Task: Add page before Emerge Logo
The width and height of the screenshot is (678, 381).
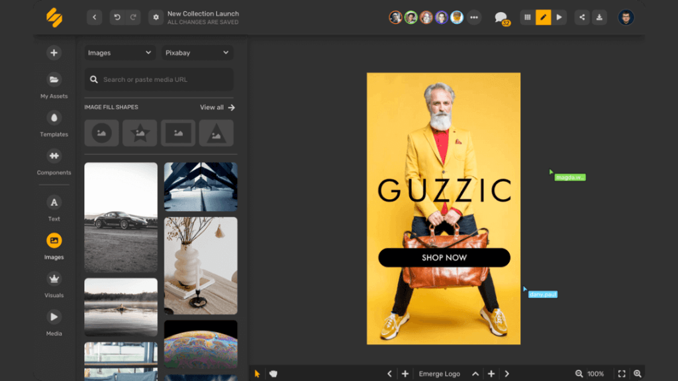Action: tap(405, 374)
